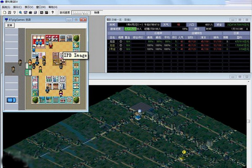This screenshot has height=168, width=252.
Task: Click the small blue-roof building on map
Action: click(x=138, y=117)
